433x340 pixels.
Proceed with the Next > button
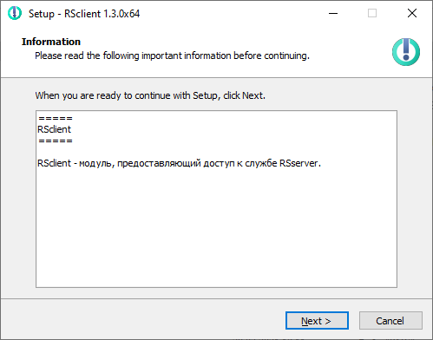pos(317,320)
